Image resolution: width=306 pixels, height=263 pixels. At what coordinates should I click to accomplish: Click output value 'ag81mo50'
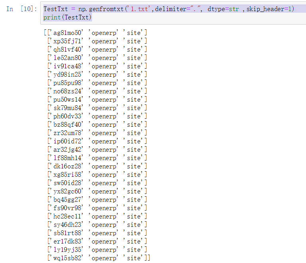67,33
